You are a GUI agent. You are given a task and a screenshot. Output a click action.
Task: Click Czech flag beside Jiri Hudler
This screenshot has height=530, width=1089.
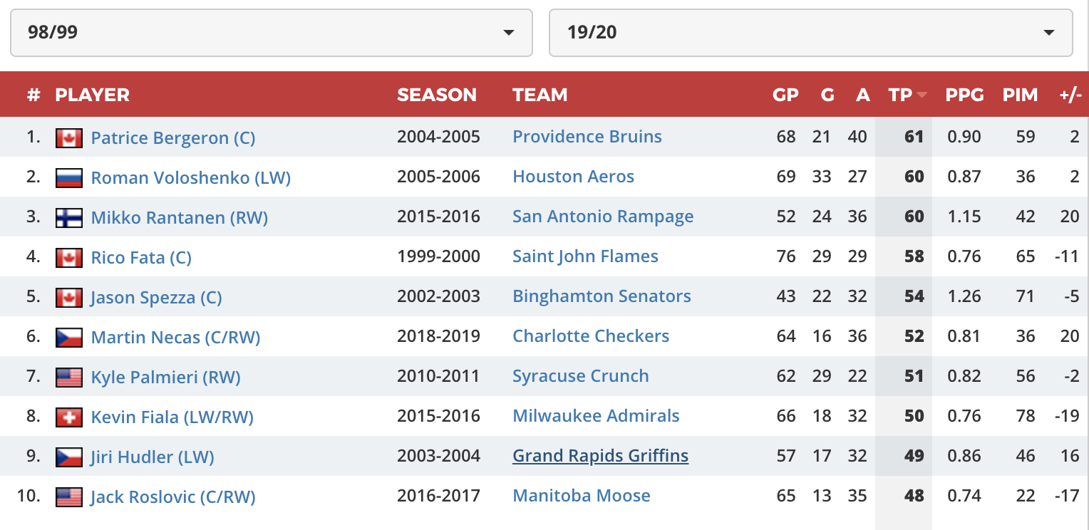tap(68, 457)
